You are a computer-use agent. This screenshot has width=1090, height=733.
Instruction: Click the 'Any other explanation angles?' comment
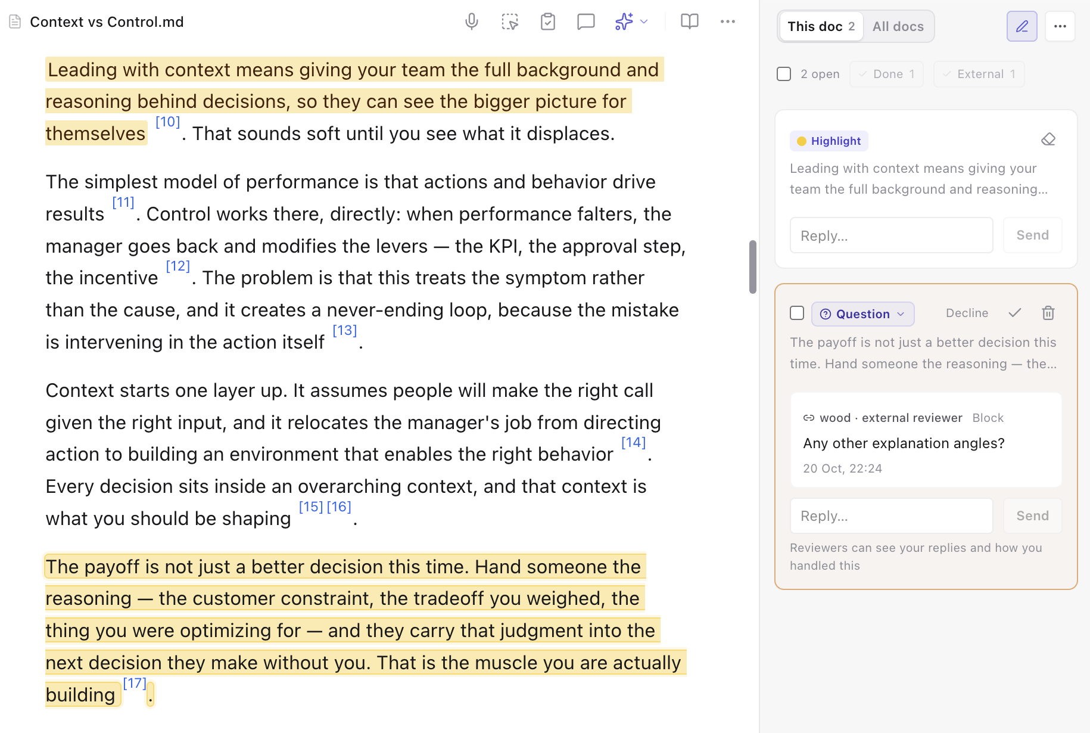(904, 443)
